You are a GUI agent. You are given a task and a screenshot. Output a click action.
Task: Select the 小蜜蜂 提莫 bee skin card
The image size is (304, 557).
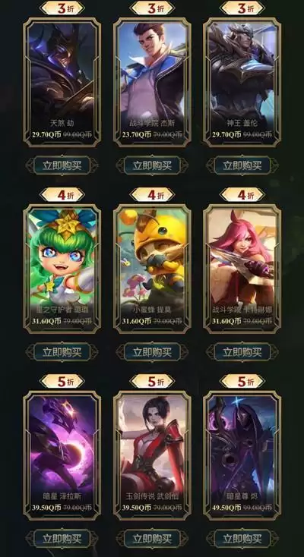click(152, 269)
